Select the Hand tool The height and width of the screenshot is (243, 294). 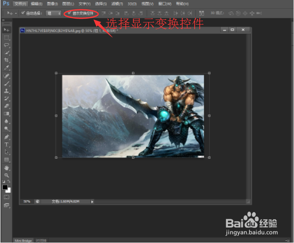pyautogui.click(x=6, y=168)
